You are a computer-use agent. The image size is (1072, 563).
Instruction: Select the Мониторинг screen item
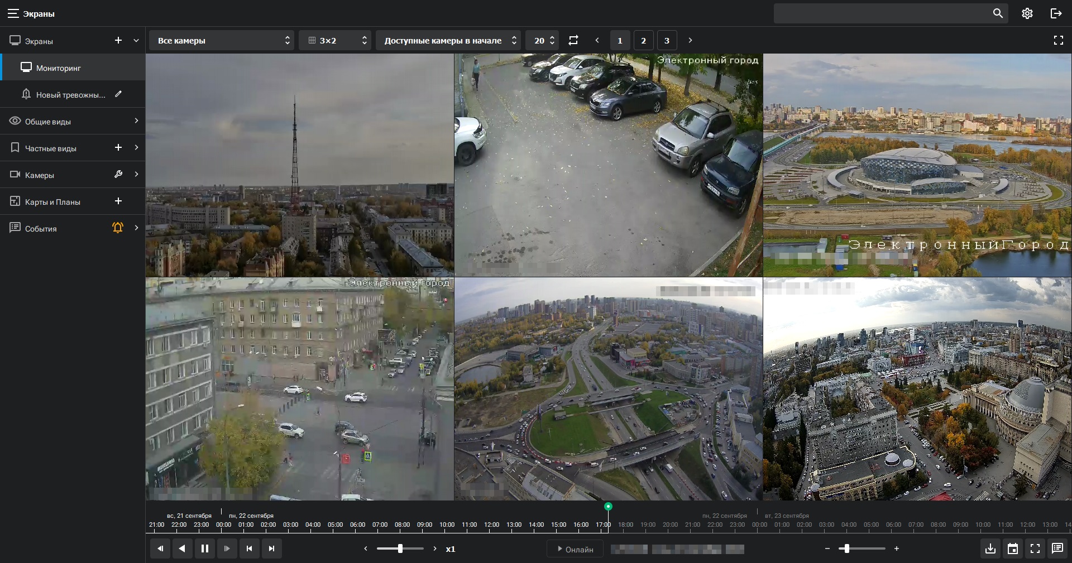[x=59, y=68]
